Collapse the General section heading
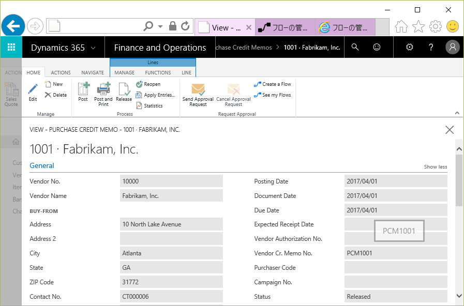This screenshot has width=464, height=306. [42, 165]
